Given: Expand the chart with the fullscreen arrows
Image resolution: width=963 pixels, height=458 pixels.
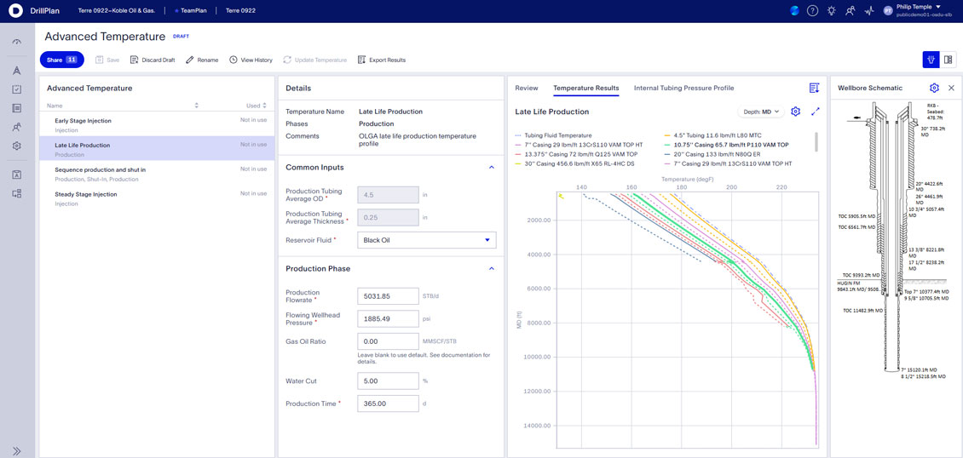Looking at the screenshot, I should 816,112.
